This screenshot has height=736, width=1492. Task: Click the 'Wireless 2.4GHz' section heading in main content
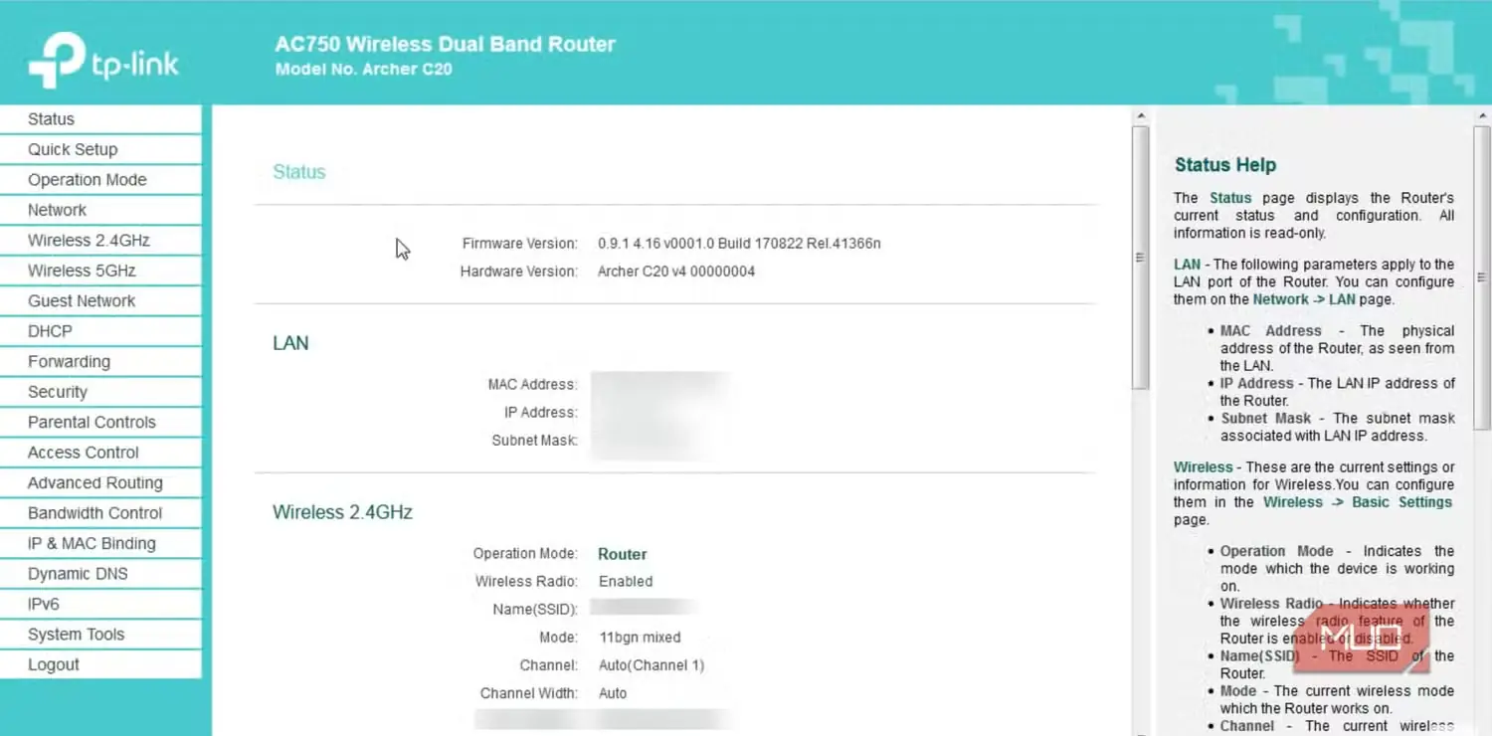pos(342,513)
